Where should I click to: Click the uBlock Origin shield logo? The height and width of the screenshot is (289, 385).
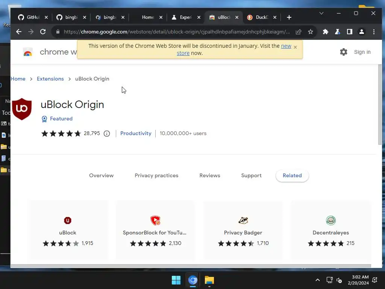coord(22,109)
